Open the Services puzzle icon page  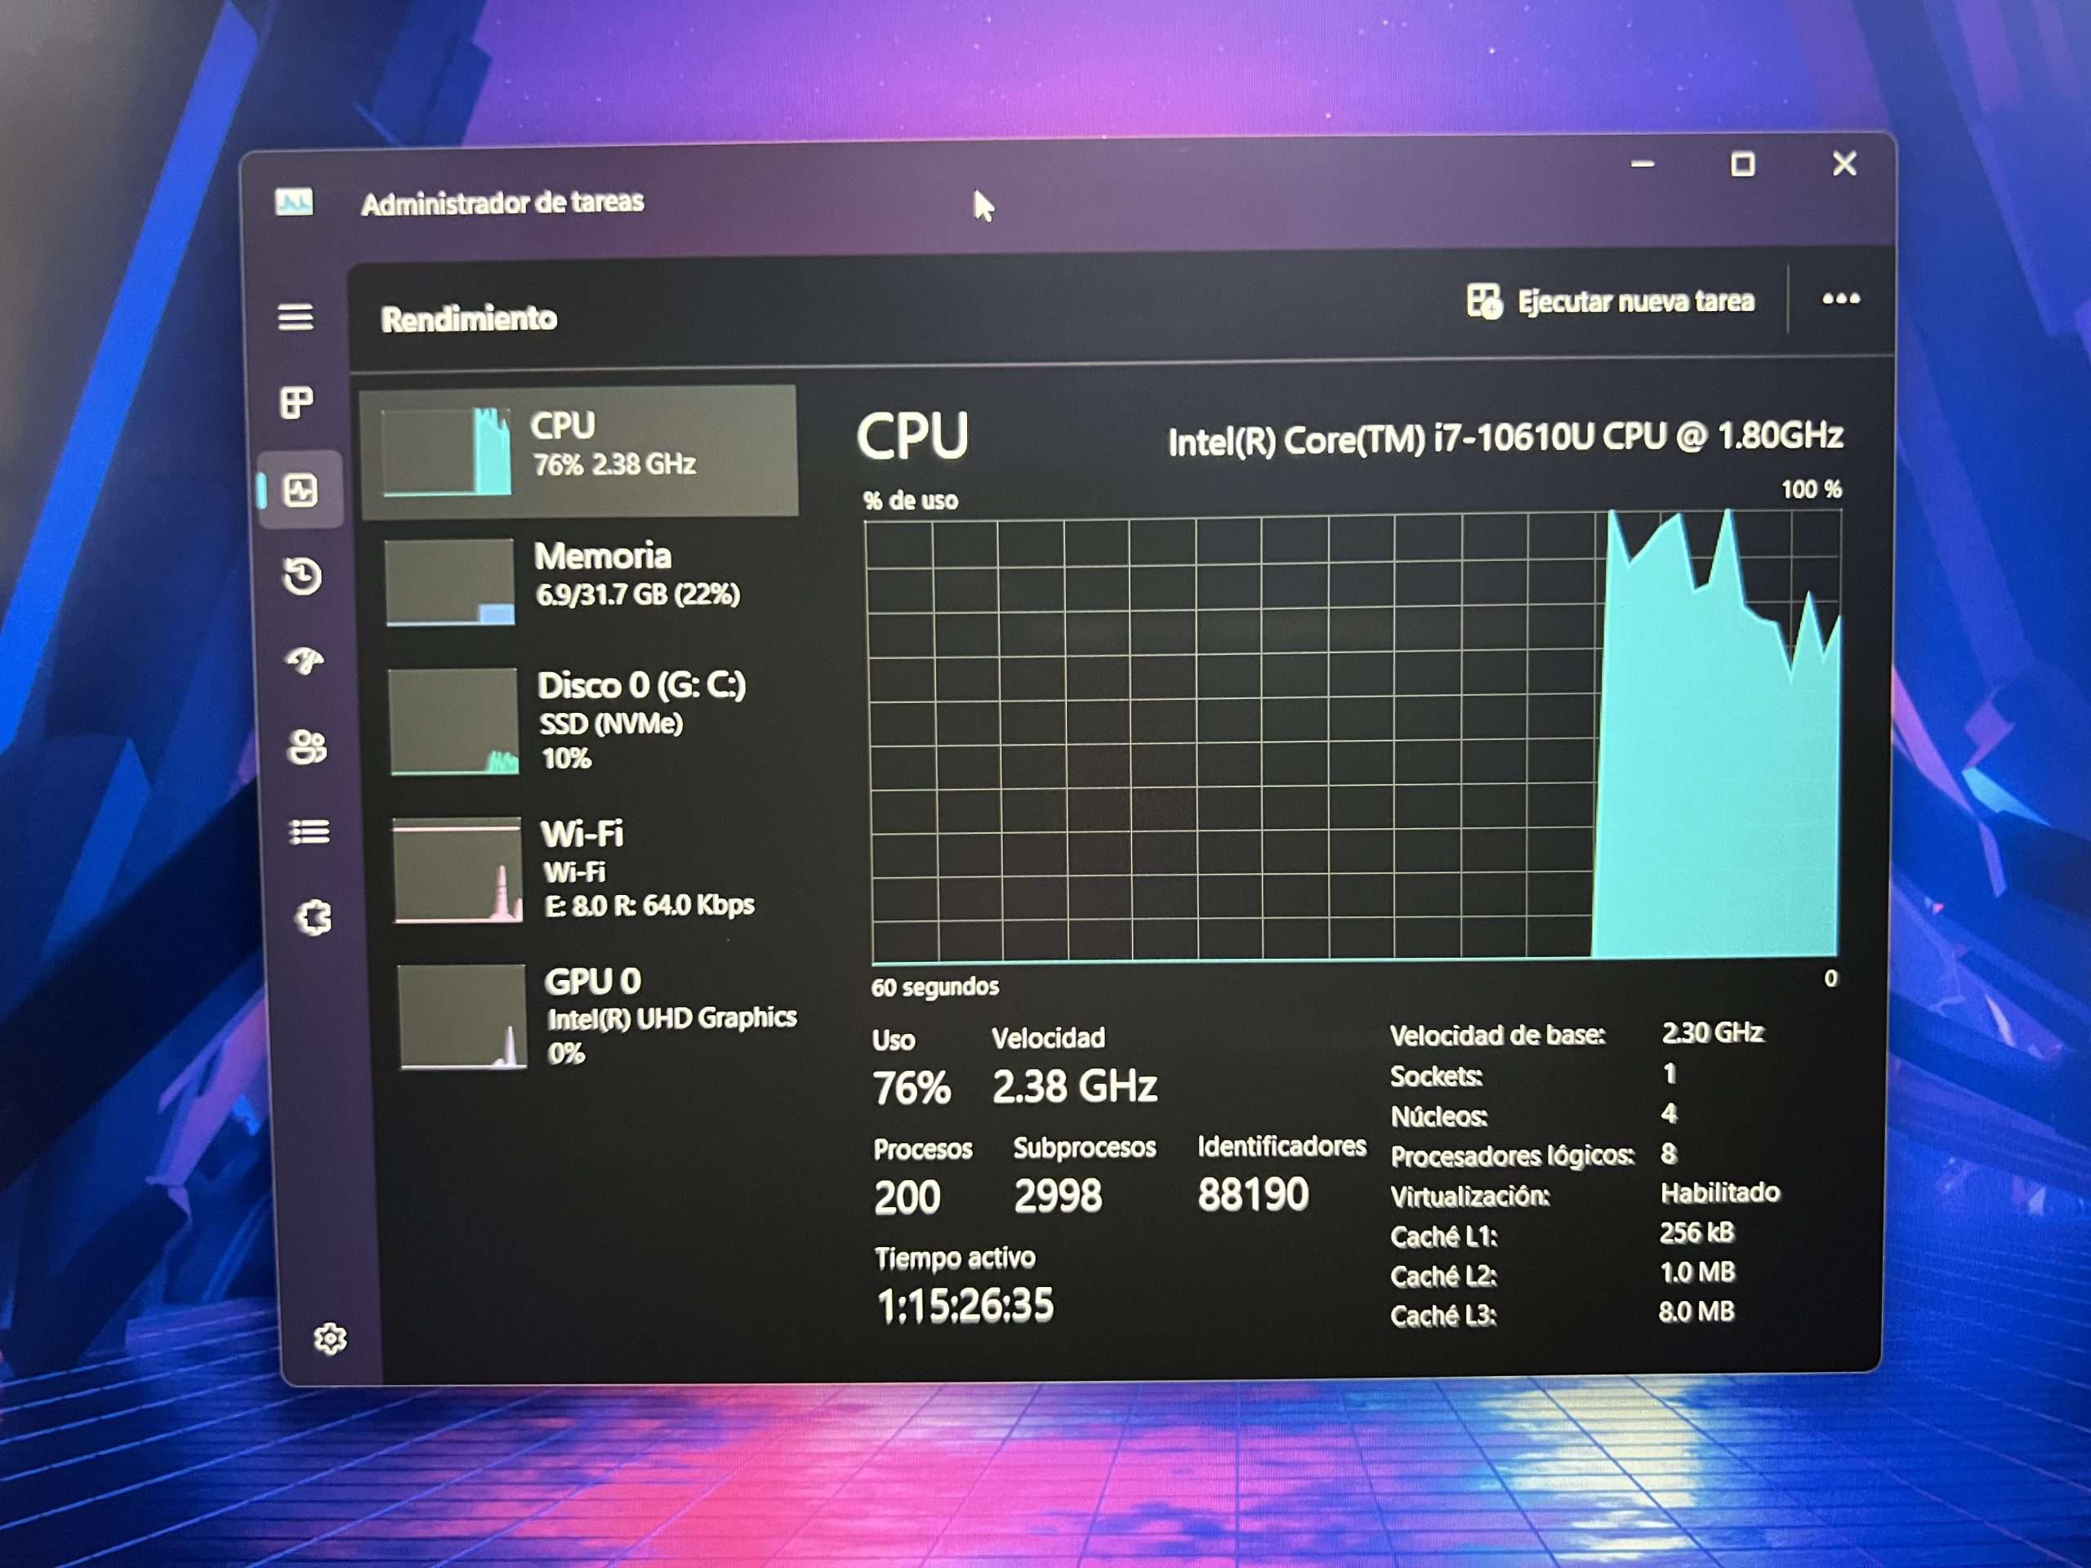coord(313,917)
